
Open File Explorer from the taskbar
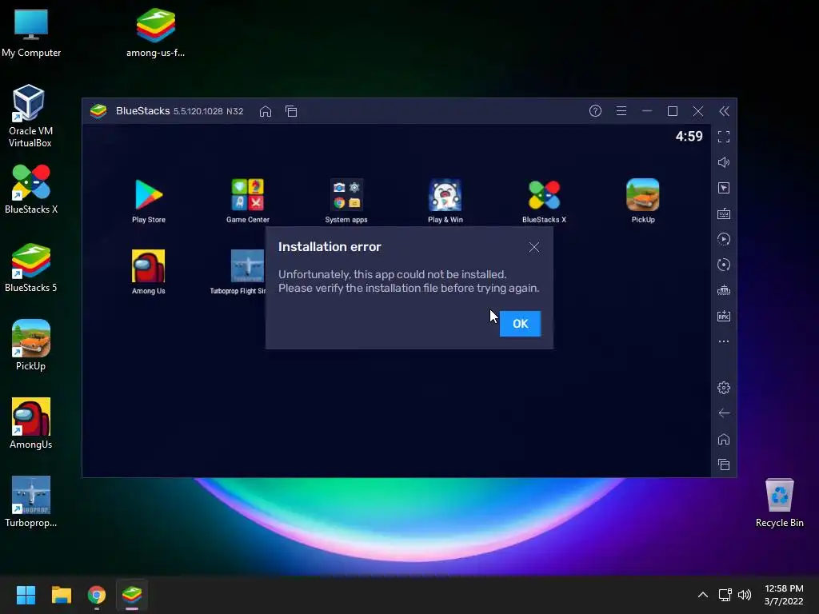[x=61, y=595]
